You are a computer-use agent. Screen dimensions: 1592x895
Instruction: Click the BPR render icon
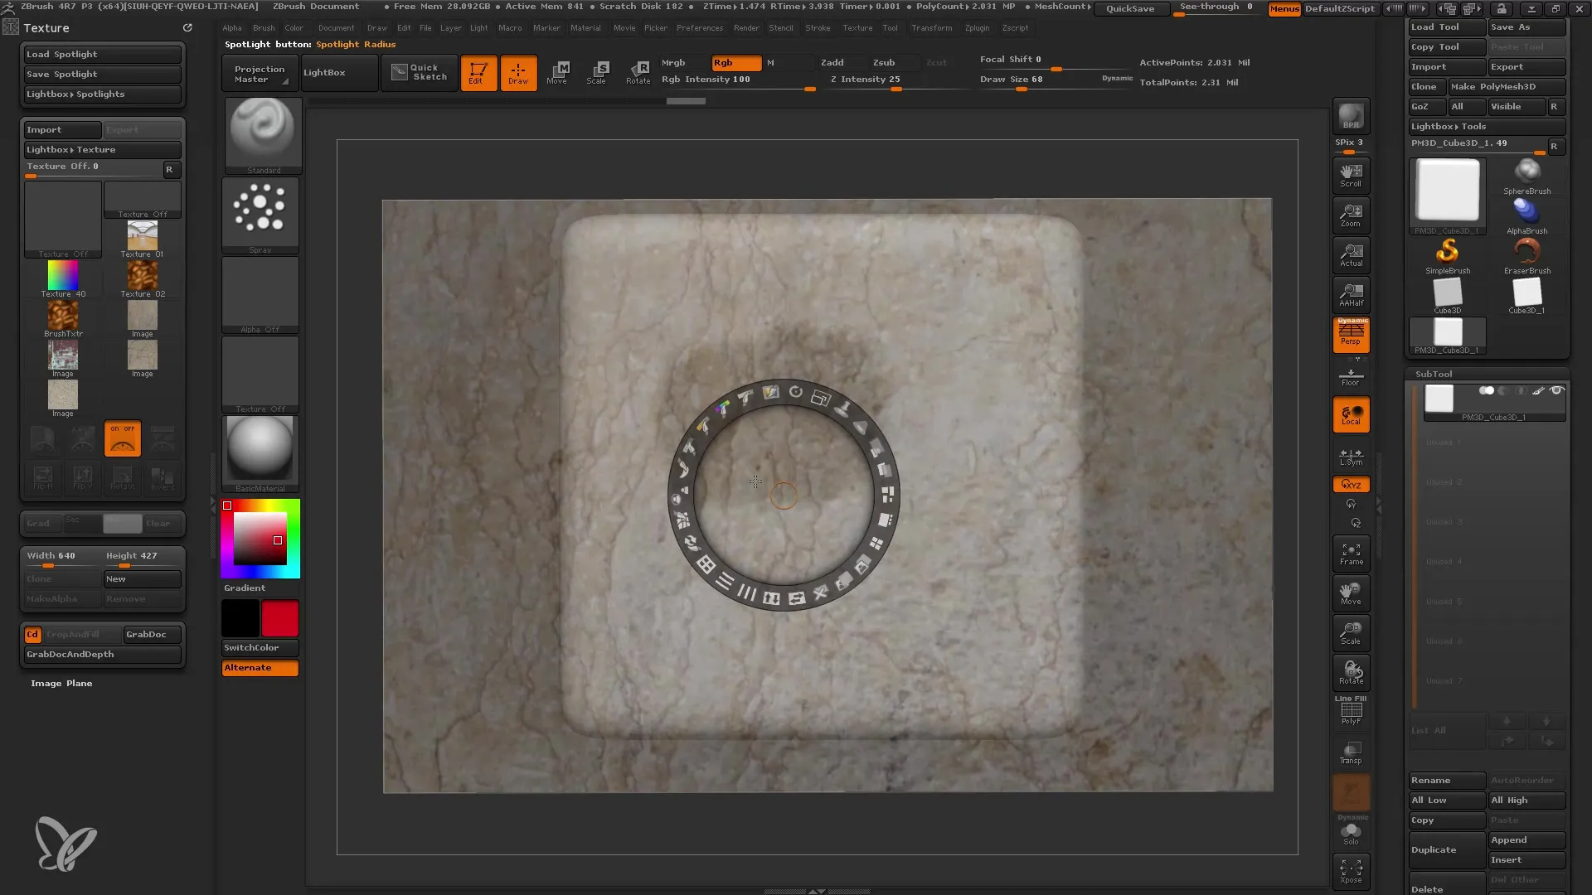[1351, 116]
